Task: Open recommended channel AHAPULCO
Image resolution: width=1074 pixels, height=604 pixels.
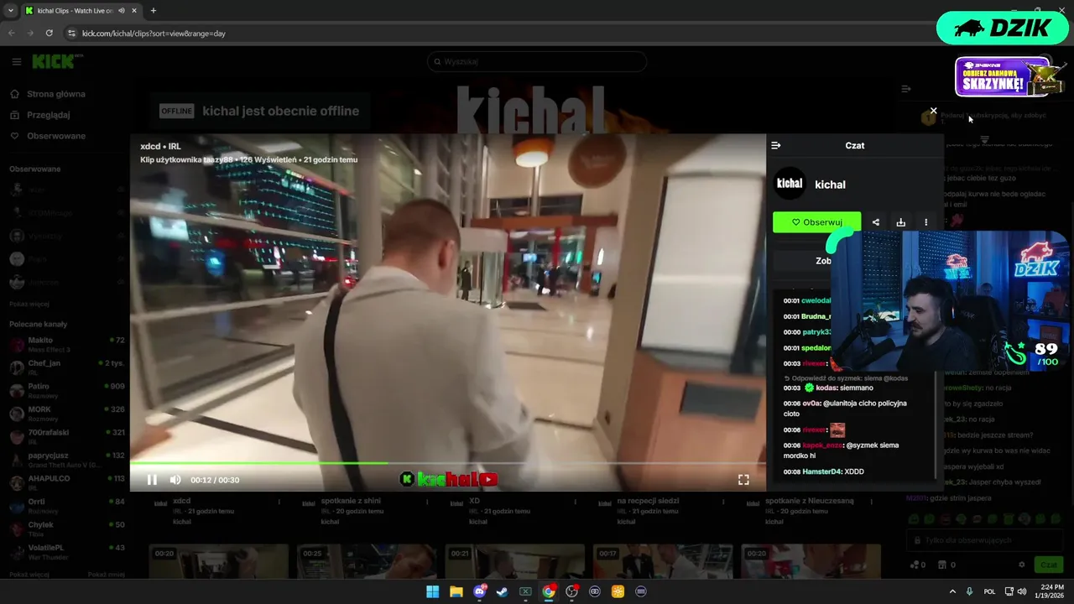Action: tap(67, 482)
